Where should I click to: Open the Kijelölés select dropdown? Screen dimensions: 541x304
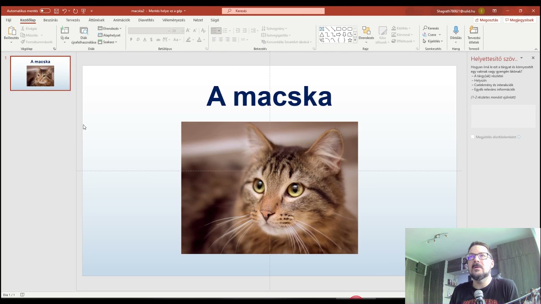433,41
